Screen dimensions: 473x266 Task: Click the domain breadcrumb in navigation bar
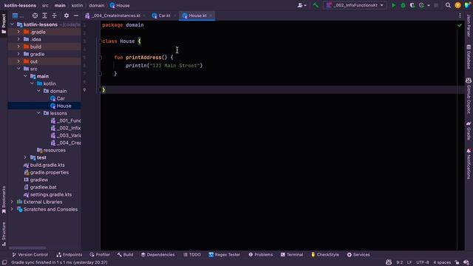coord(97,5)
